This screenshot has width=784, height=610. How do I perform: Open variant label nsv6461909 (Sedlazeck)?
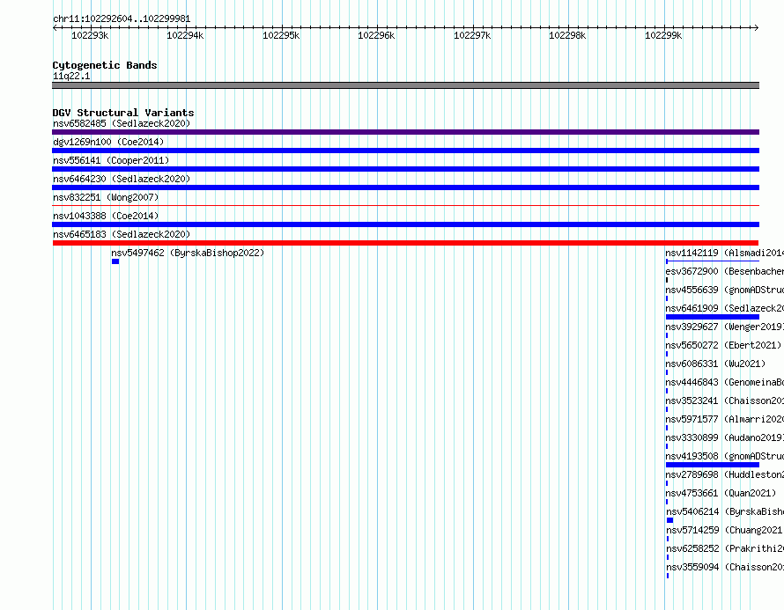tap(724, 308)
